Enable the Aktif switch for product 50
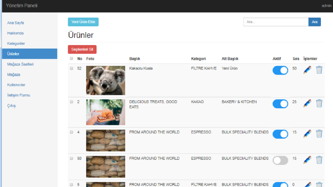This screenshot has width=333, height=187. tap(281, 161)
